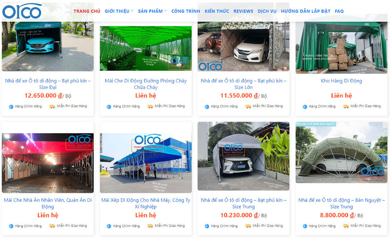
Task: Click the verified badge under the 12.650.000 đ product
Action: pos(11,107)
